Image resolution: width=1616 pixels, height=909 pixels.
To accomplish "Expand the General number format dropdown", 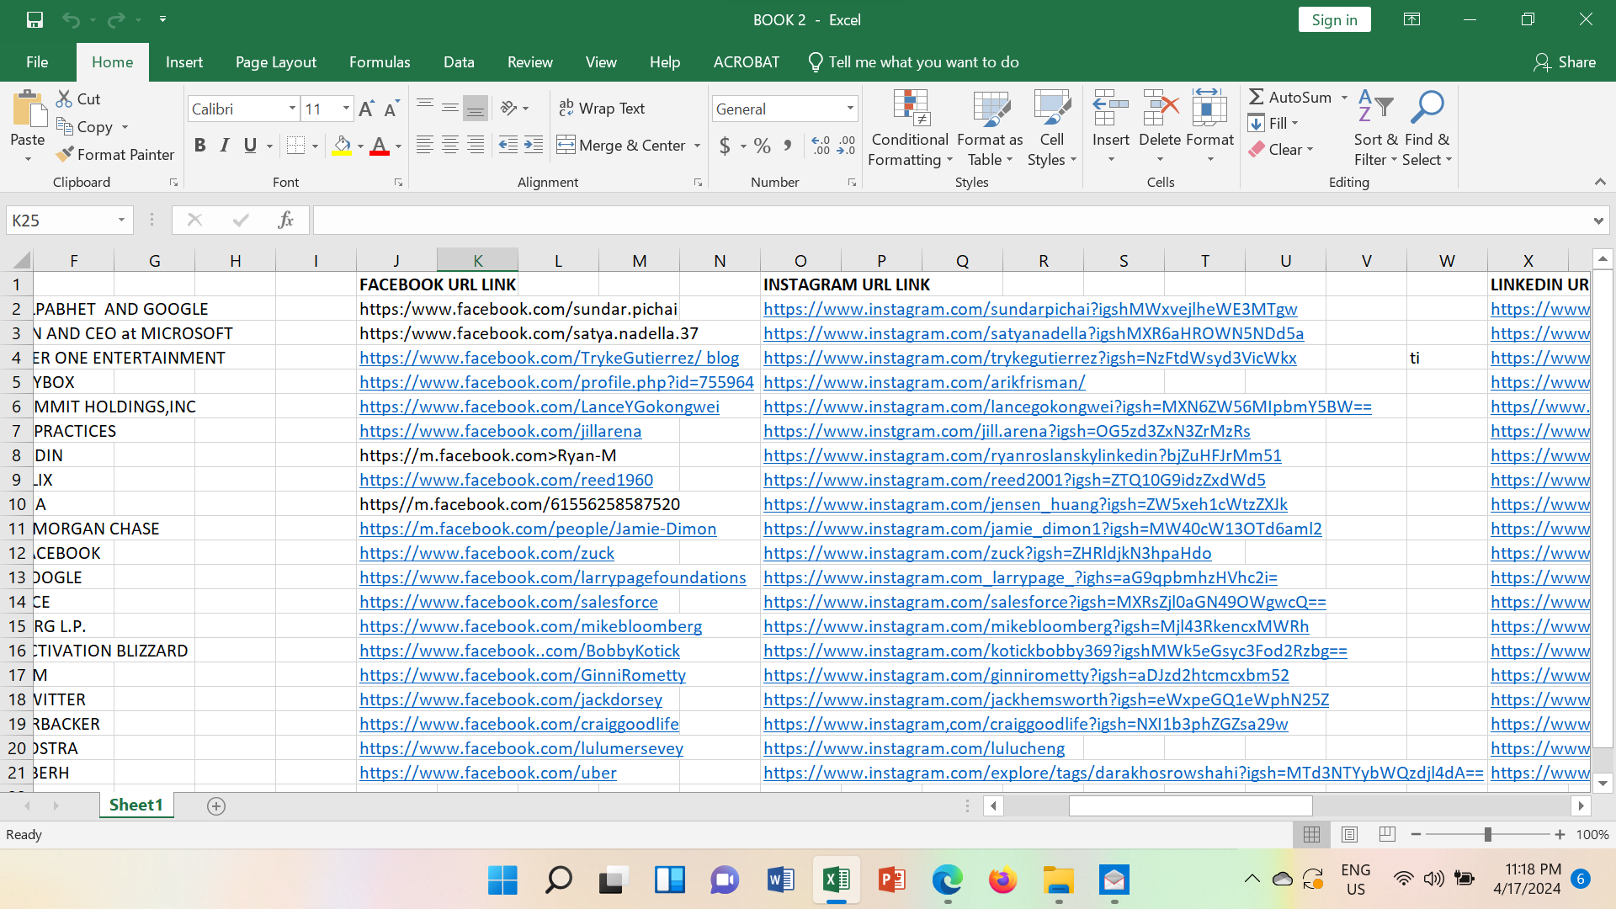I will click(x=850, y=109).
